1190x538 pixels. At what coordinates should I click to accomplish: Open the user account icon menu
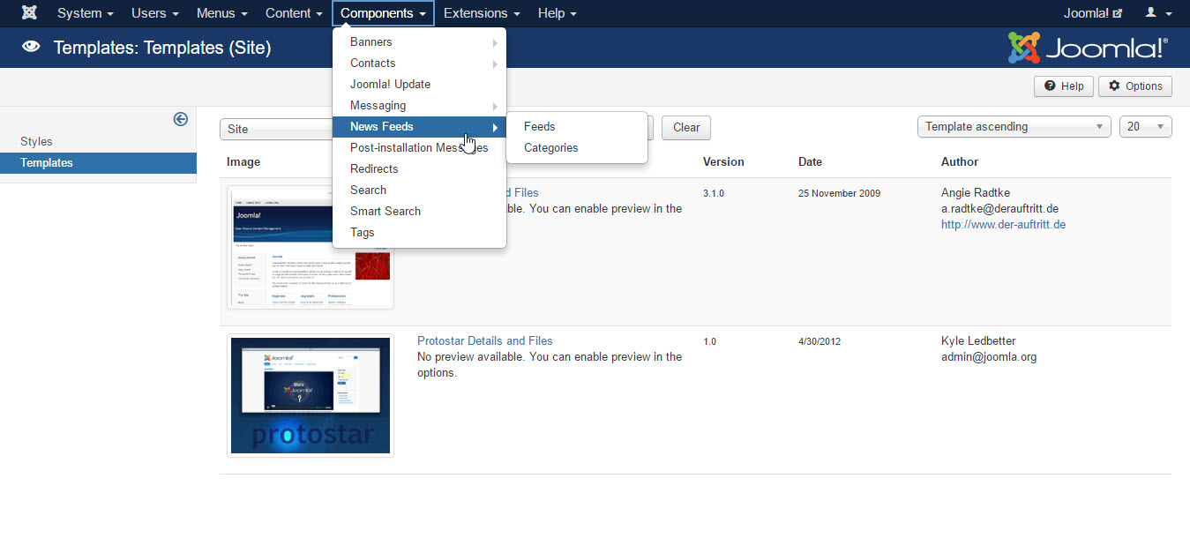pyautogui.click(x=1157, y=13)
